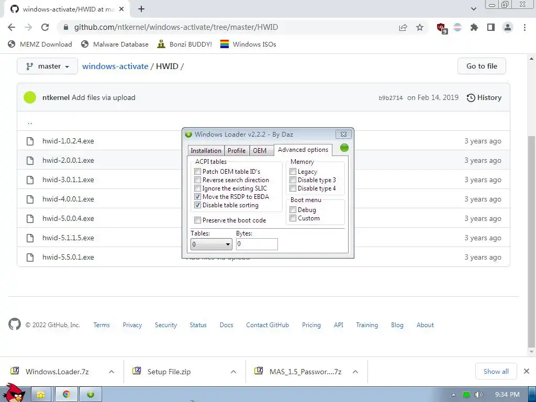Enable the Debug boot menu option
Viewport: 536px width, 402px height.
click(x=293, y=209)
